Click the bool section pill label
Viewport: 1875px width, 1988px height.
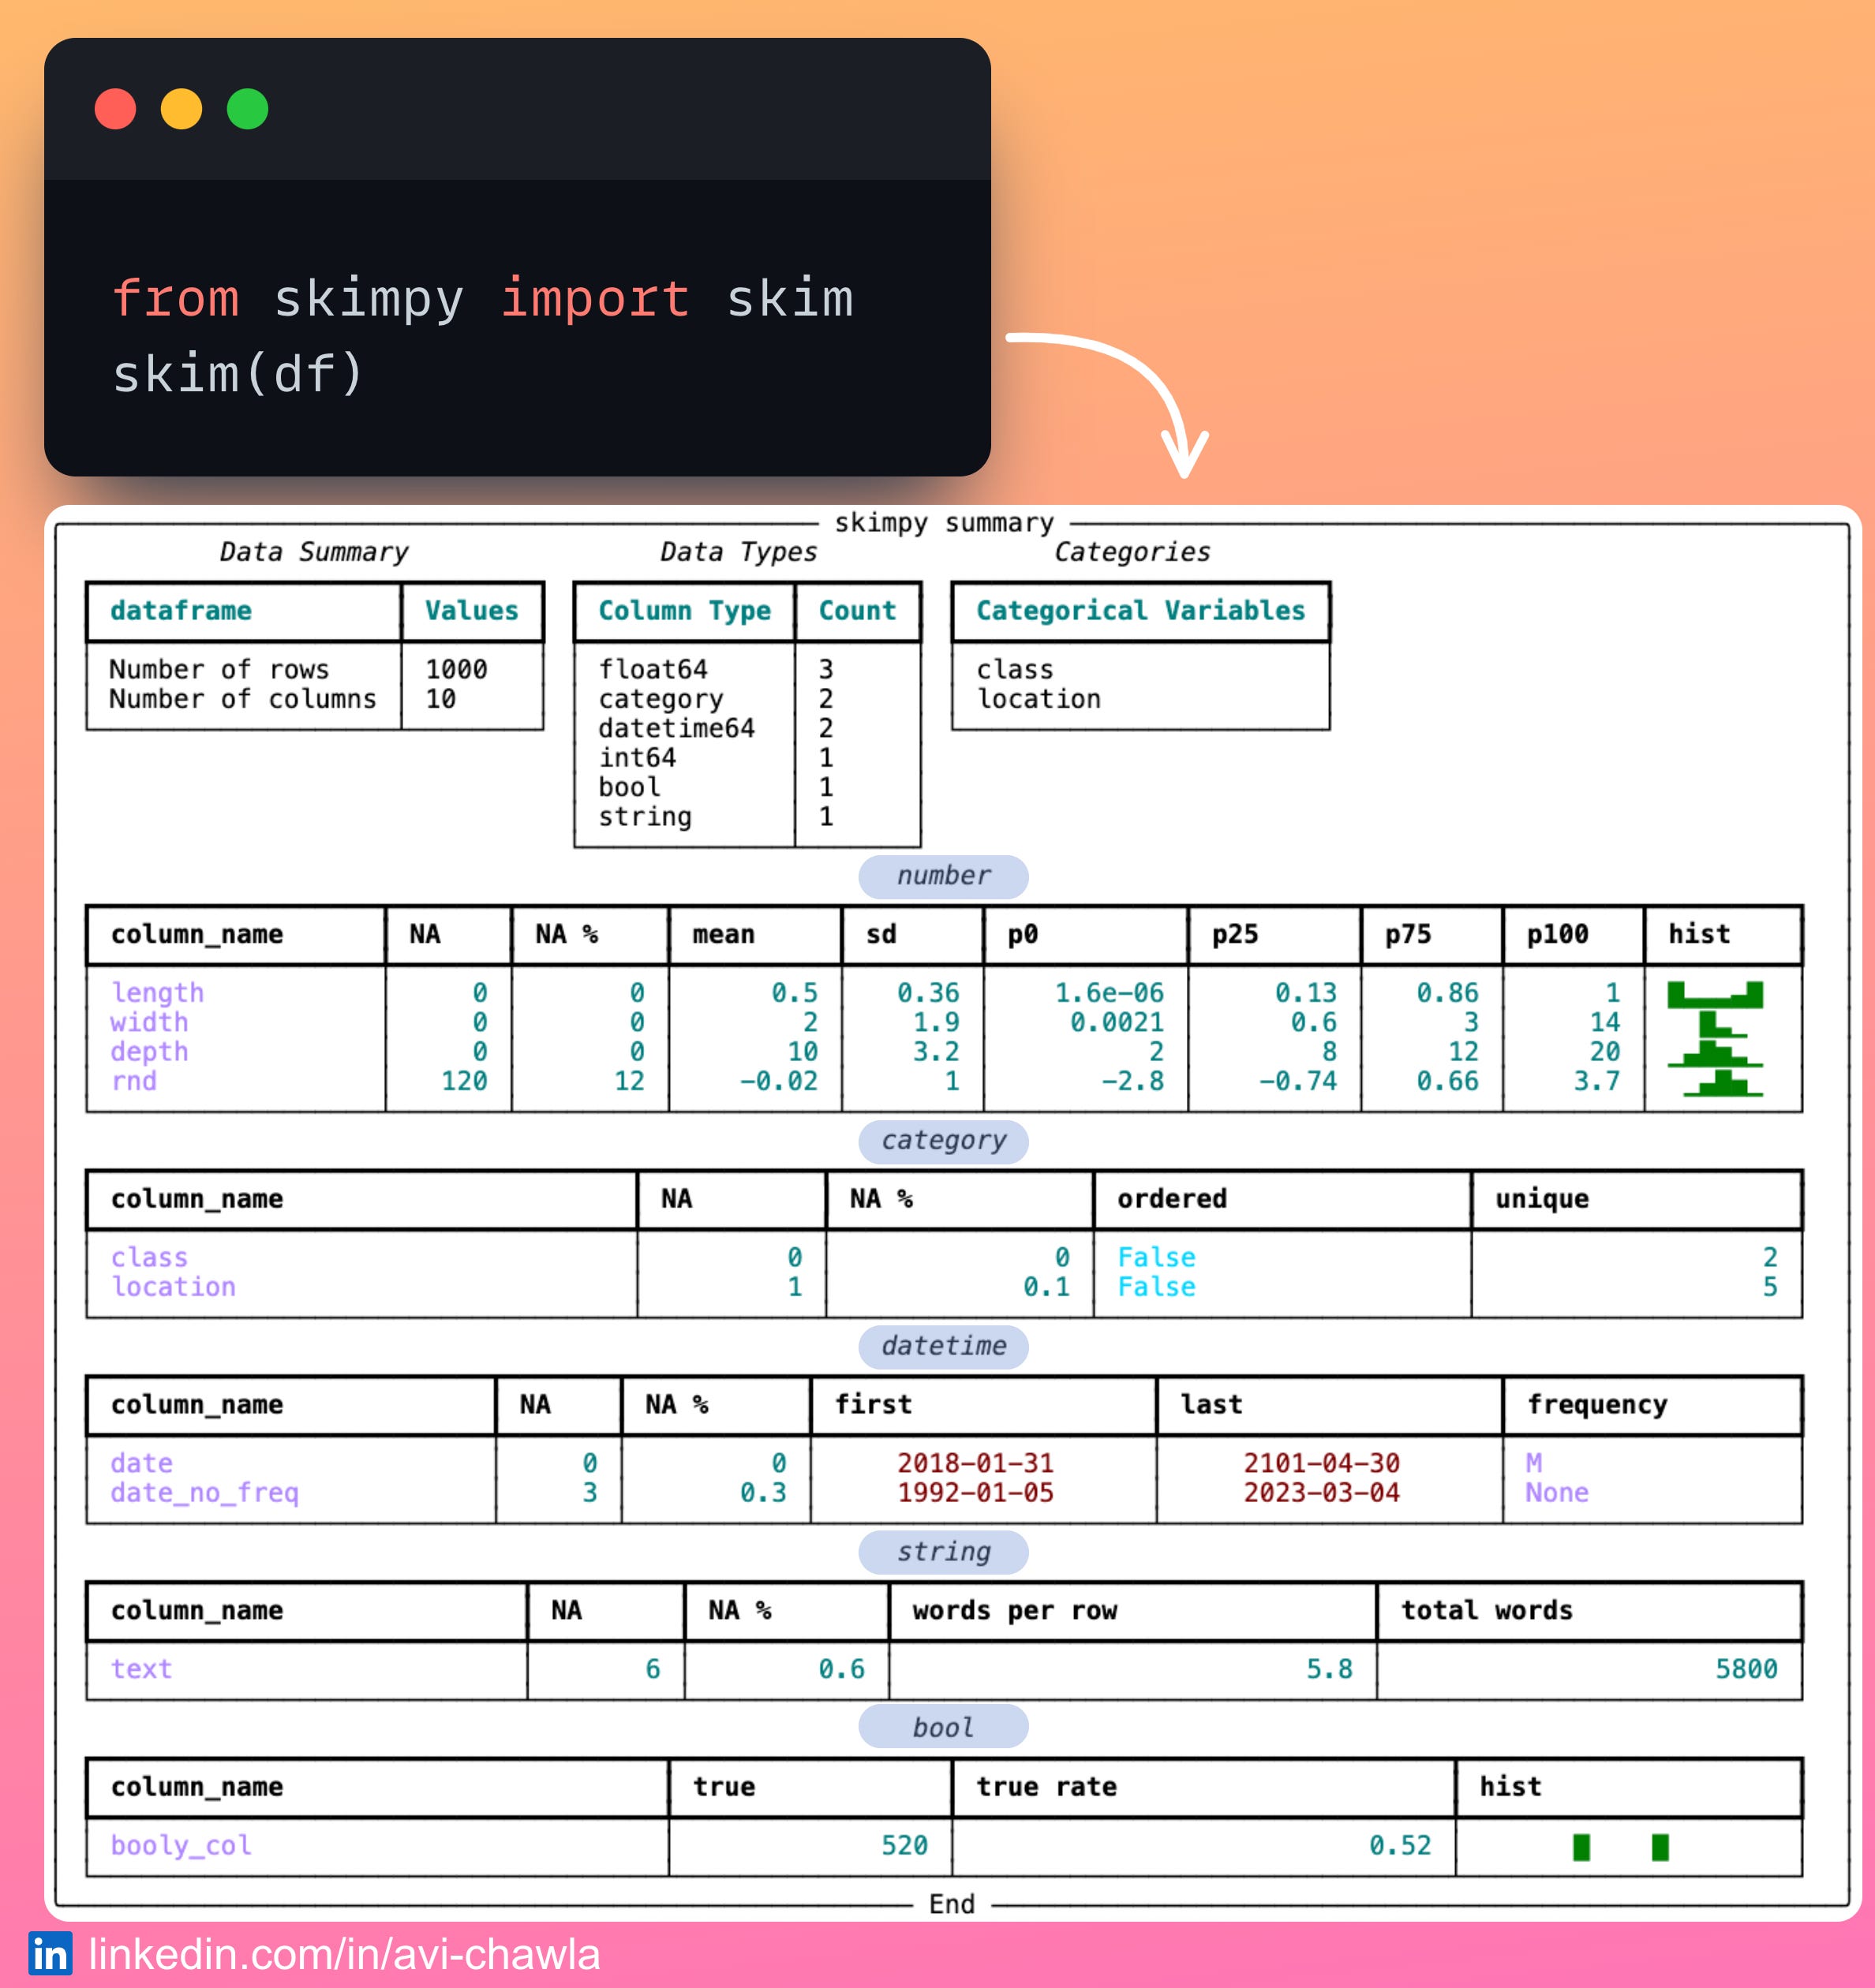coord(942,1727)
